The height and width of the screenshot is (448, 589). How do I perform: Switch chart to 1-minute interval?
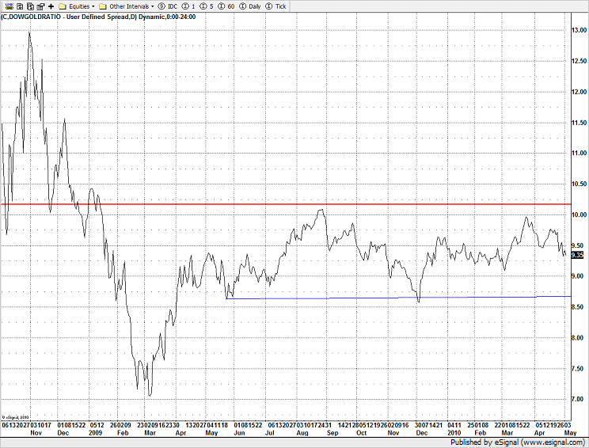(188, 6)
